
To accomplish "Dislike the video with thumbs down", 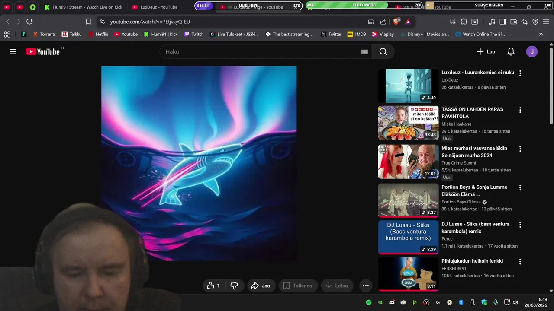I will (x=234, y=286).
